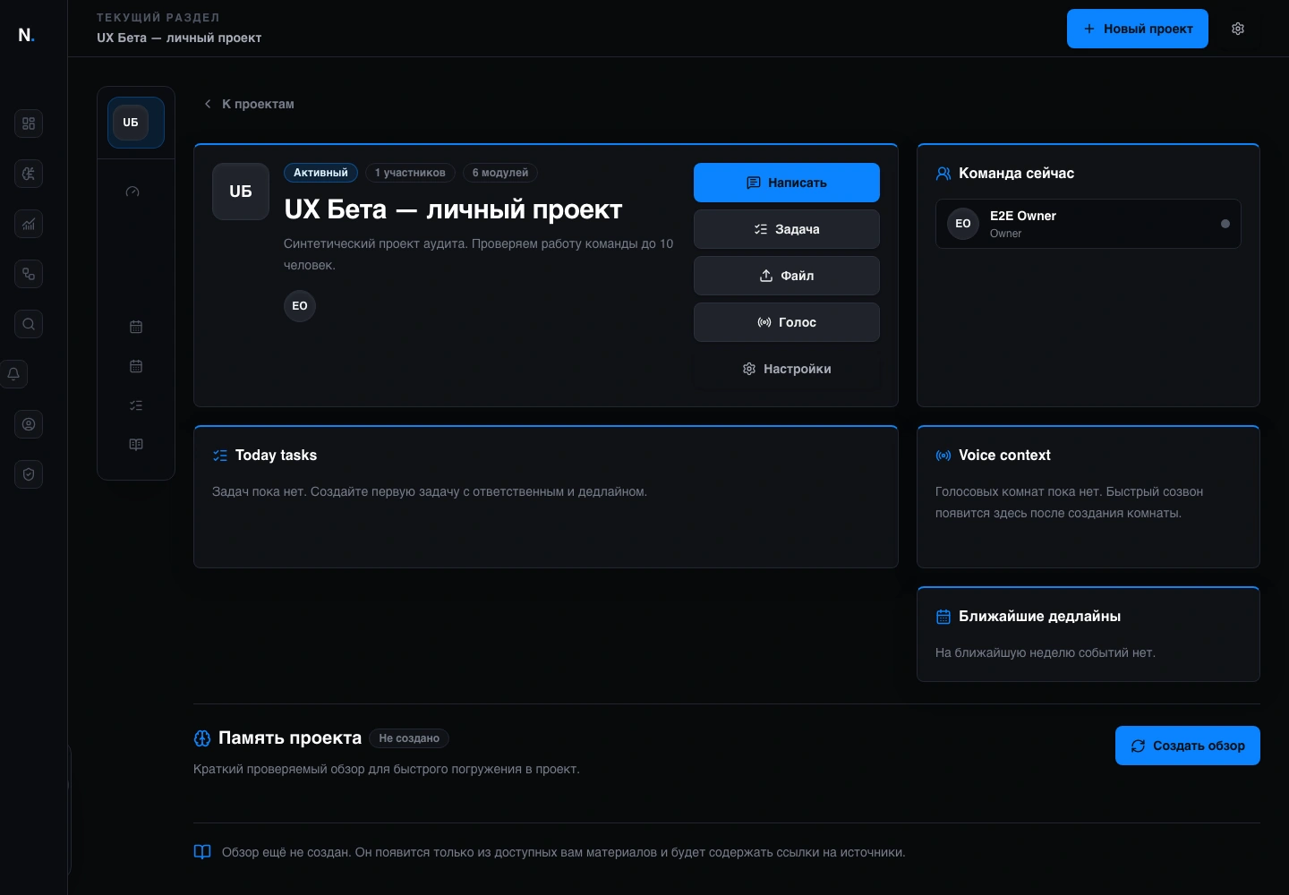Open project Настройки button
The width and height of the screenshot is (1289, 895).
coord(787,369)
